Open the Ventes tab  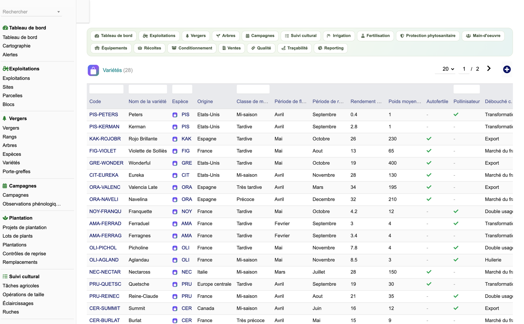point(232,48)
